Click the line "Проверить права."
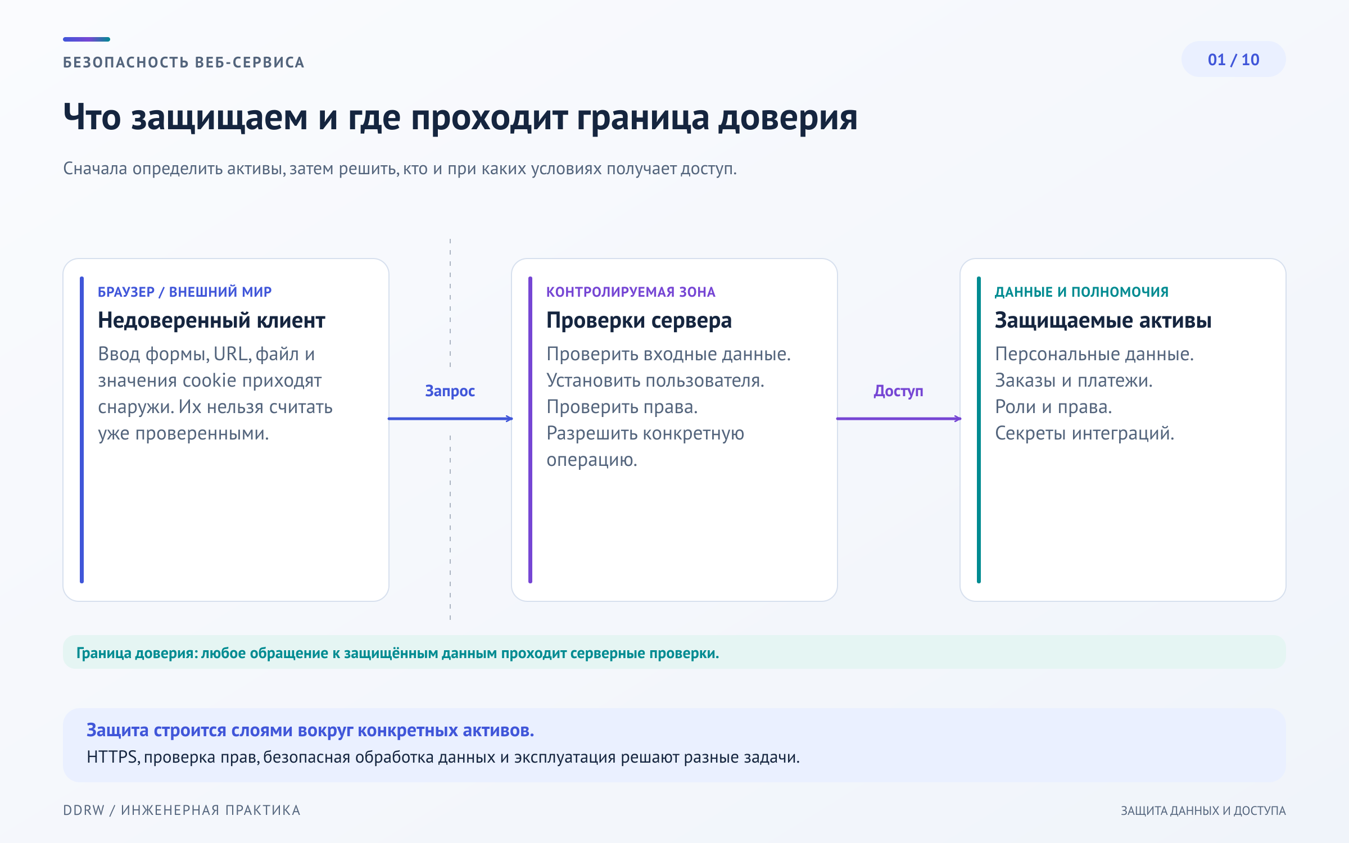Image resolution: width=1349 pixels, height=843 pixels. click(622, 407)
